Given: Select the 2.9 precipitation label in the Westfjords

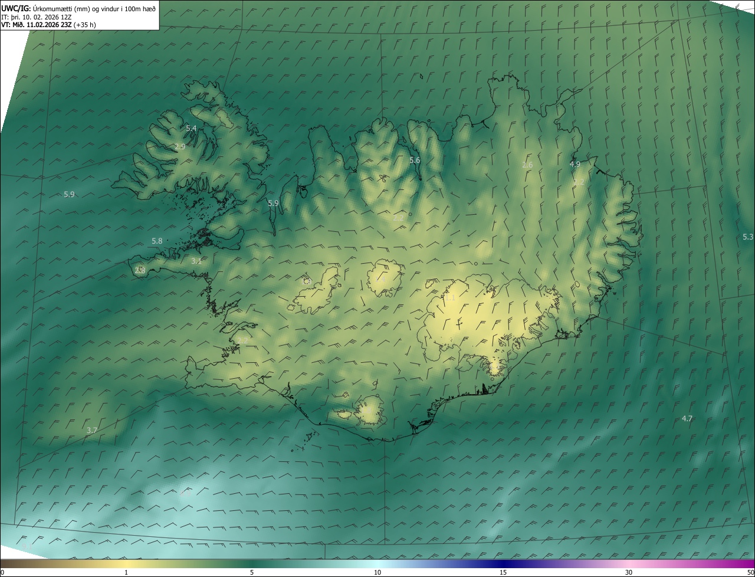Looking at the screenshot, I should point(180,146).
